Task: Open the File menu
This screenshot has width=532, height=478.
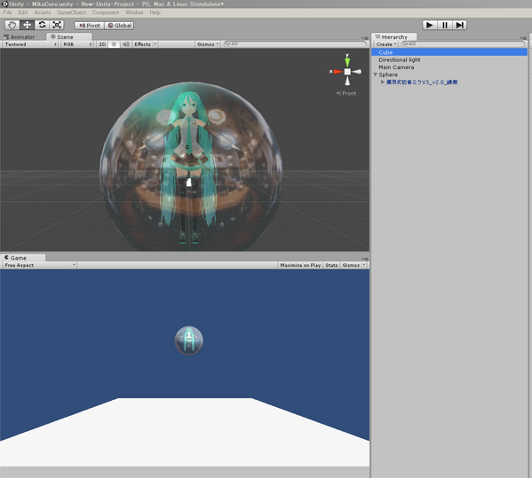Action: point(7,12)
